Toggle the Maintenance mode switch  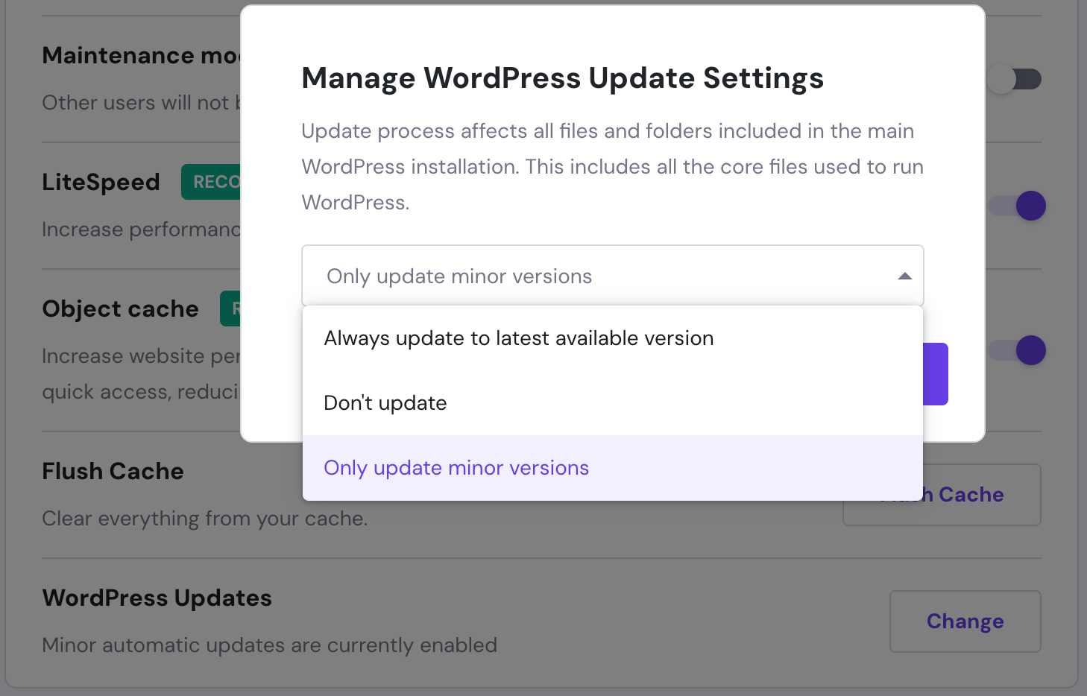coord(1015,79)
